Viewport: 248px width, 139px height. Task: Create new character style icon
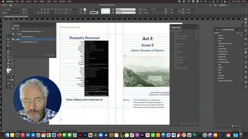click(236, 126)
